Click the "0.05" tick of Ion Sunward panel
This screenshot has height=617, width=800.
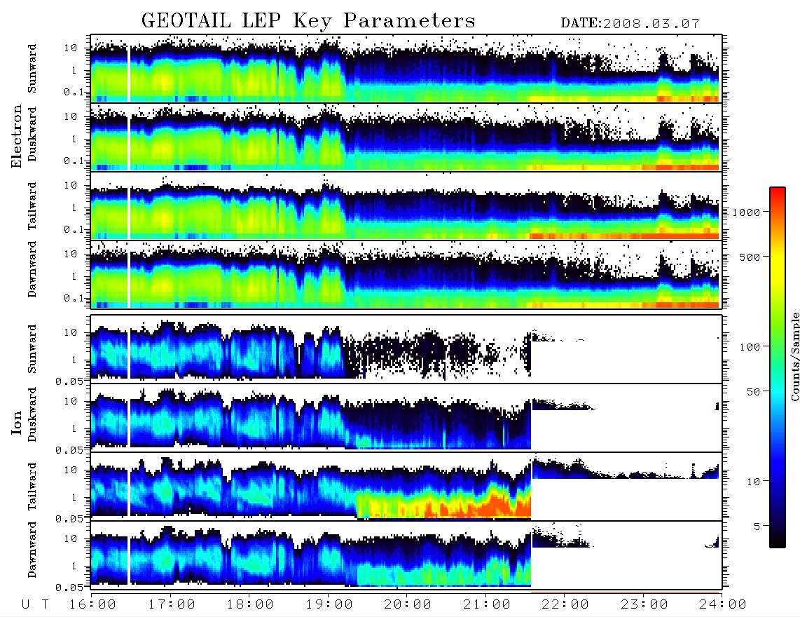pos(69,381)
